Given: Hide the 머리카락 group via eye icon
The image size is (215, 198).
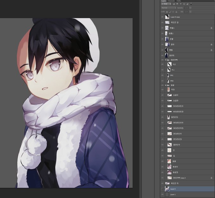Looking at the screenshot, I should pos(163,60).
